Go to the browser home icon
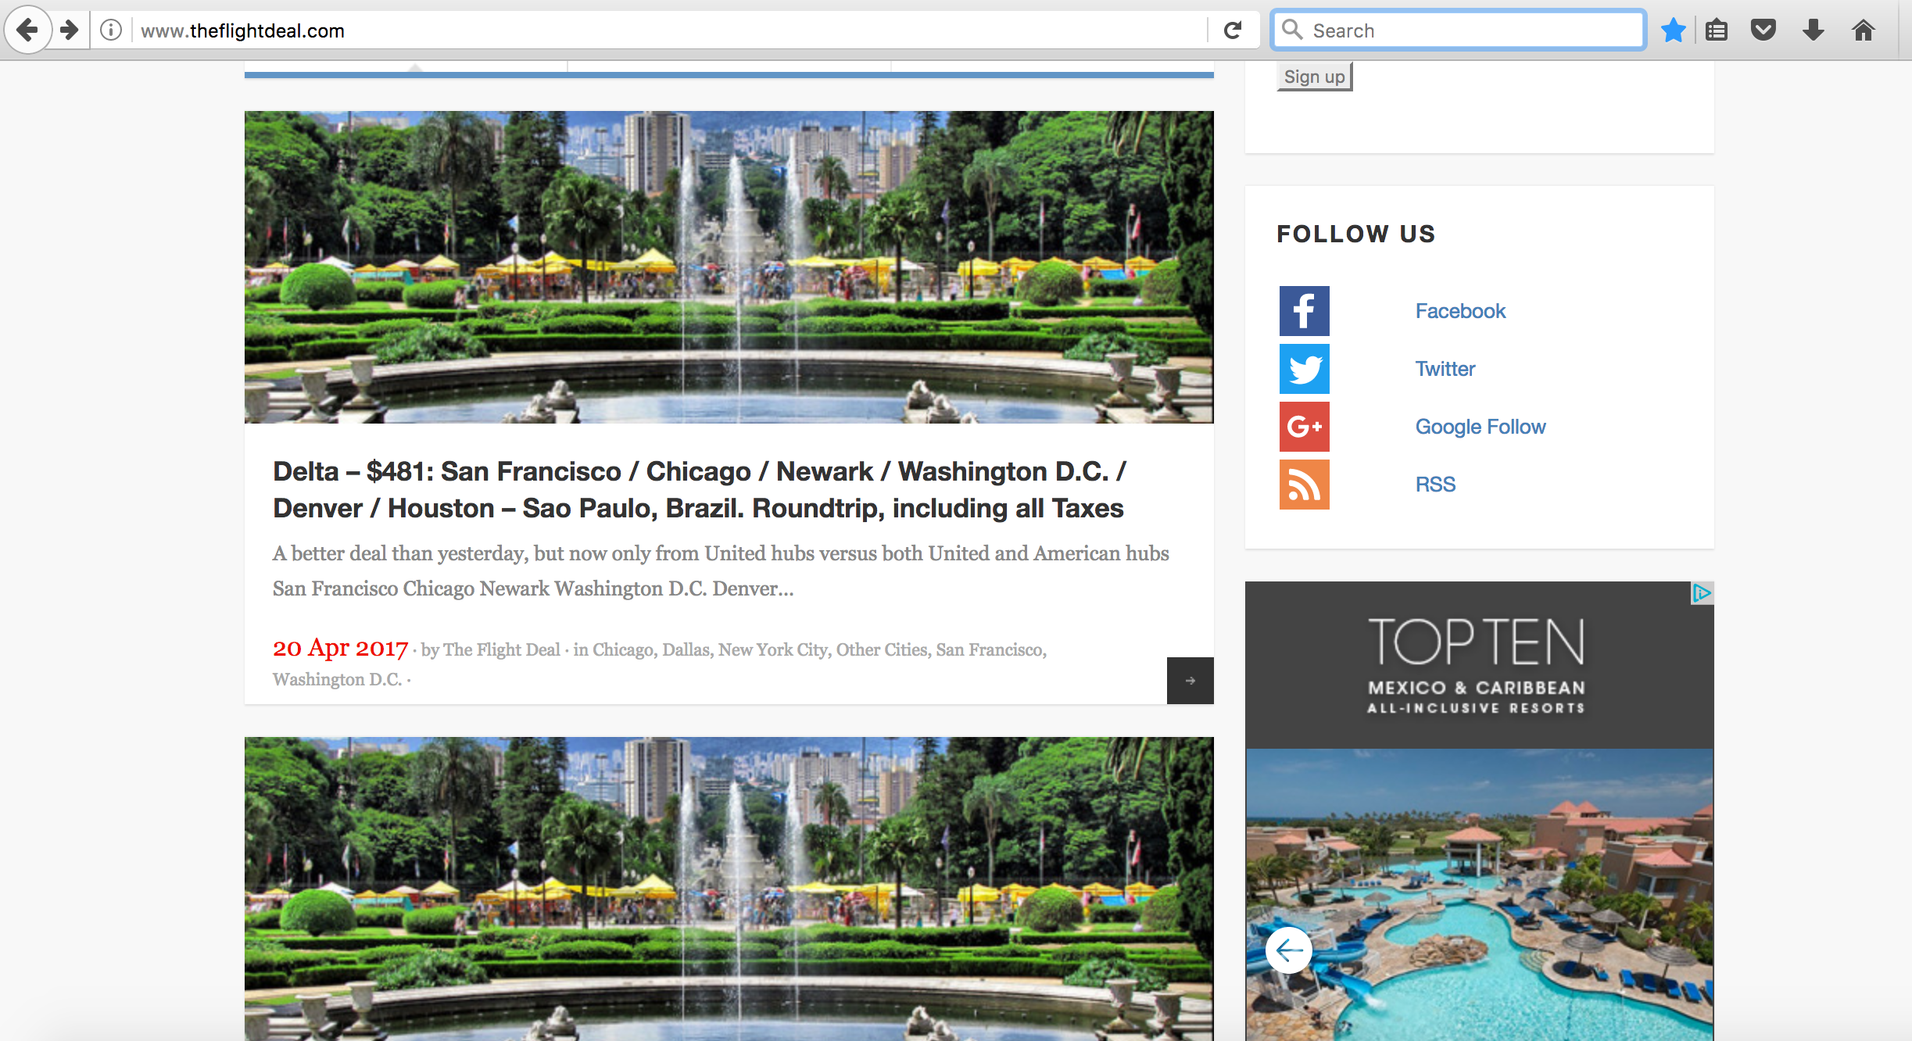The width and height of the screenshot is (1912, 1041). tap(1864, 30)
